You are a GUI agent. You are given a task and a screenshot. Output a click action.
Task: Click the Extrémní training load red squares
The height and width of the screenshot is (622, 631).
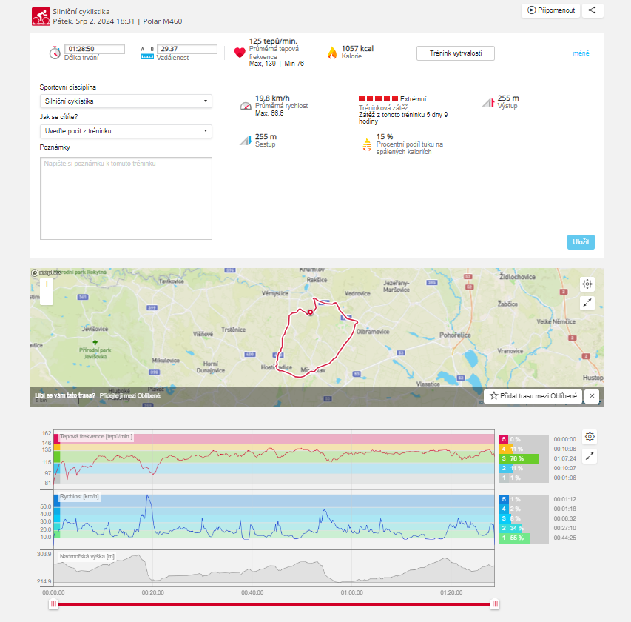point(378,98)
